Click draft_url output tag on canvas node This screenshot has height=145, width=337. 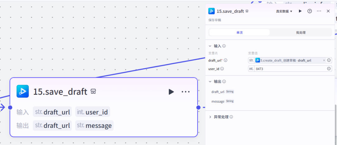tap(52, 125)
